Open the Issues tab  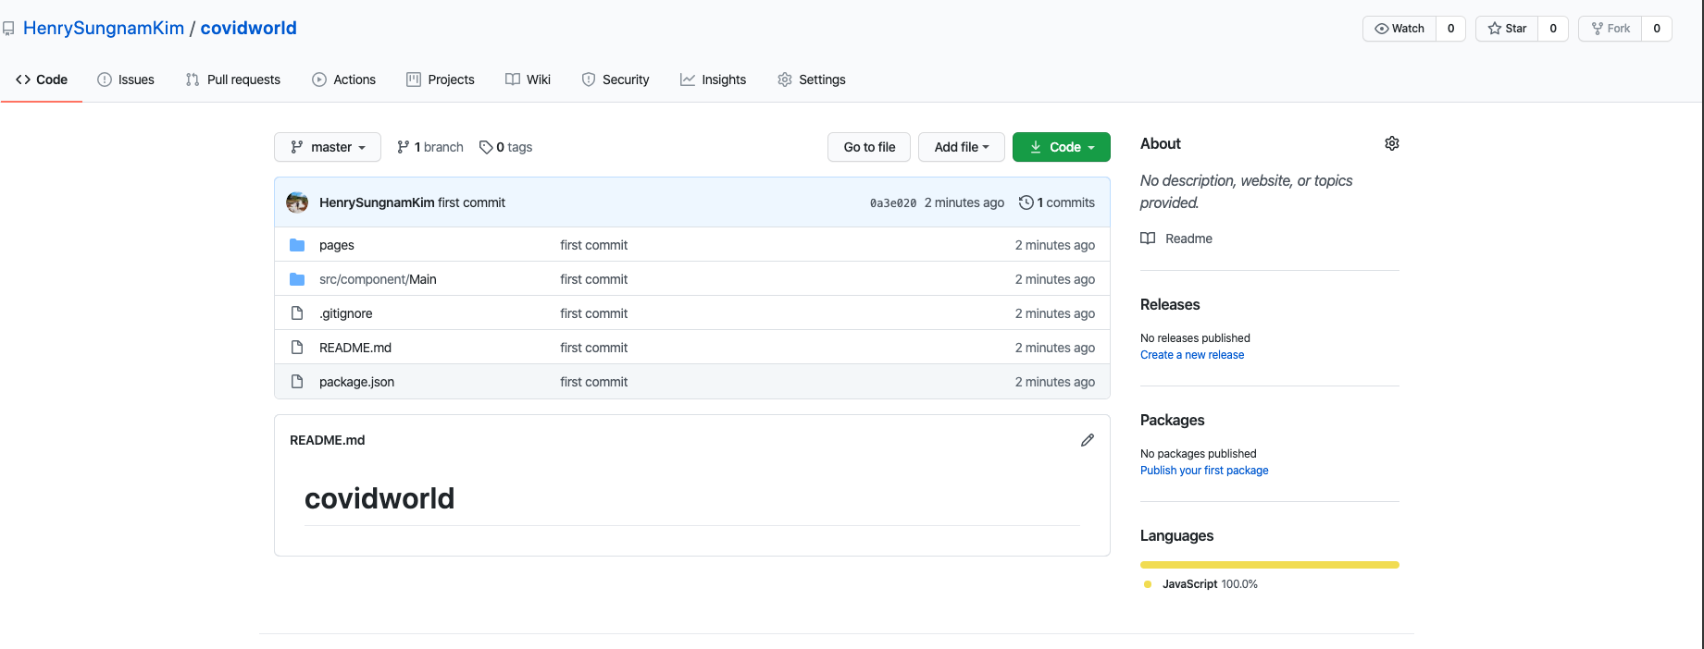pyautogui.click(x=126, y=80)
